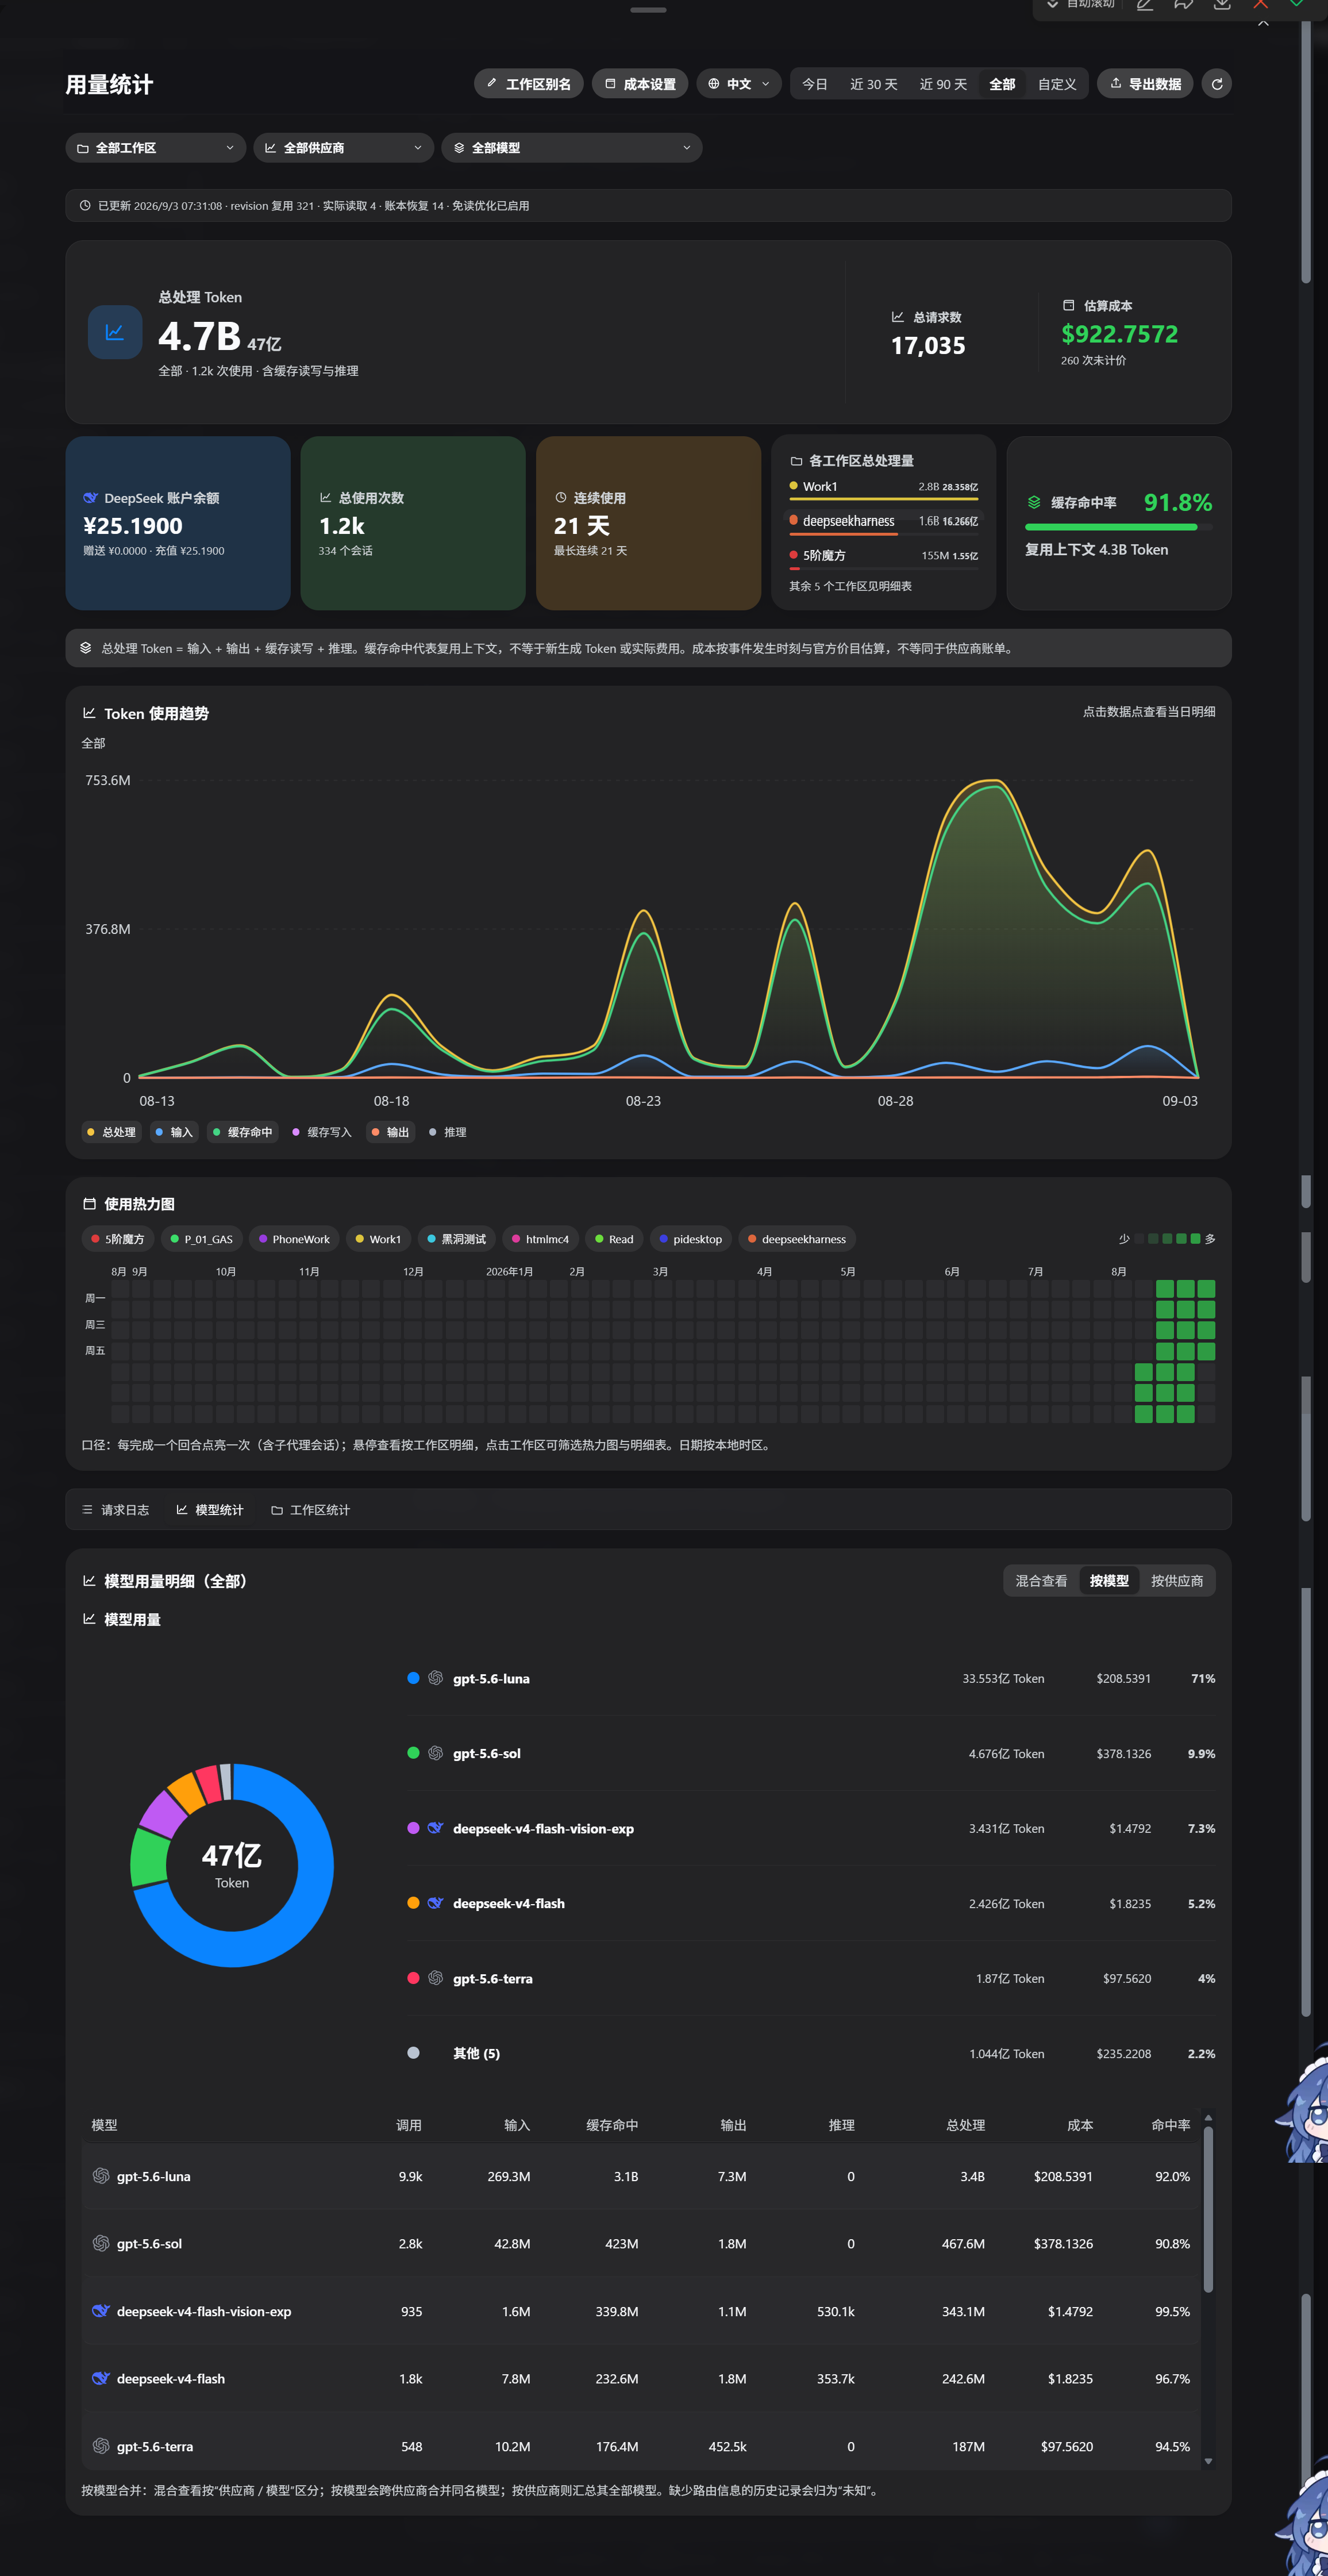The width and height of the screenshot is (1328, 2576).
Task: Click the green layers icon beside 缓存命中率
Action: [1034, 502]
